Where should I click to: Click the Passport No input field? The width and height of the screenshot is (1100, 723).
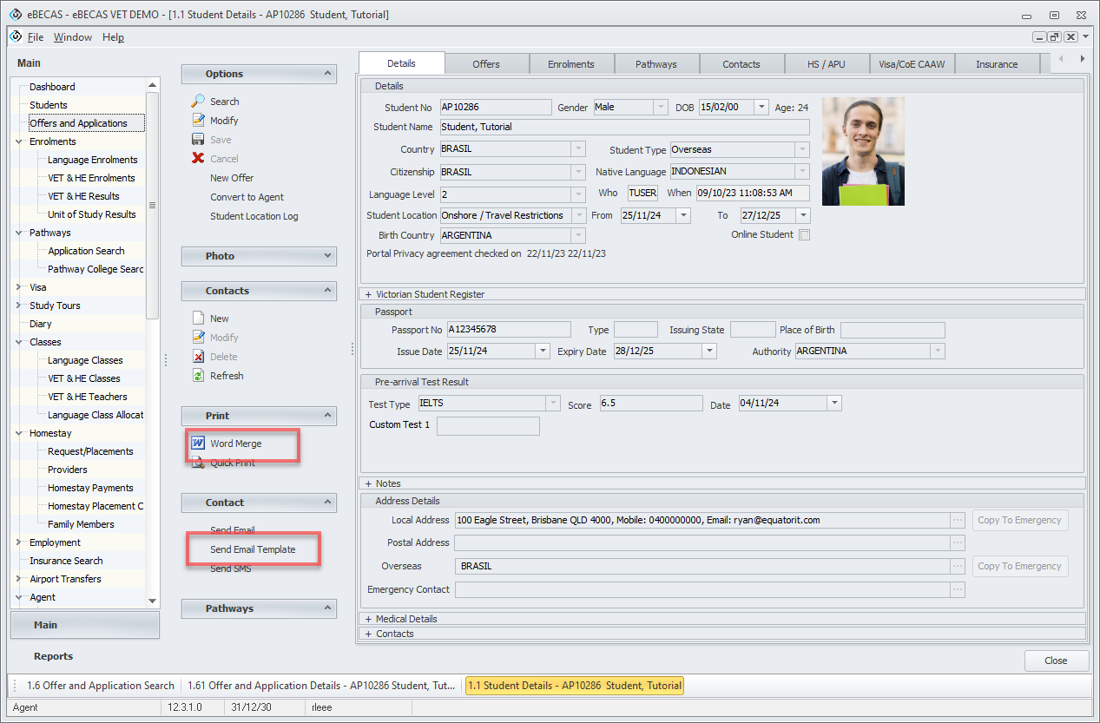coord(508,330)
